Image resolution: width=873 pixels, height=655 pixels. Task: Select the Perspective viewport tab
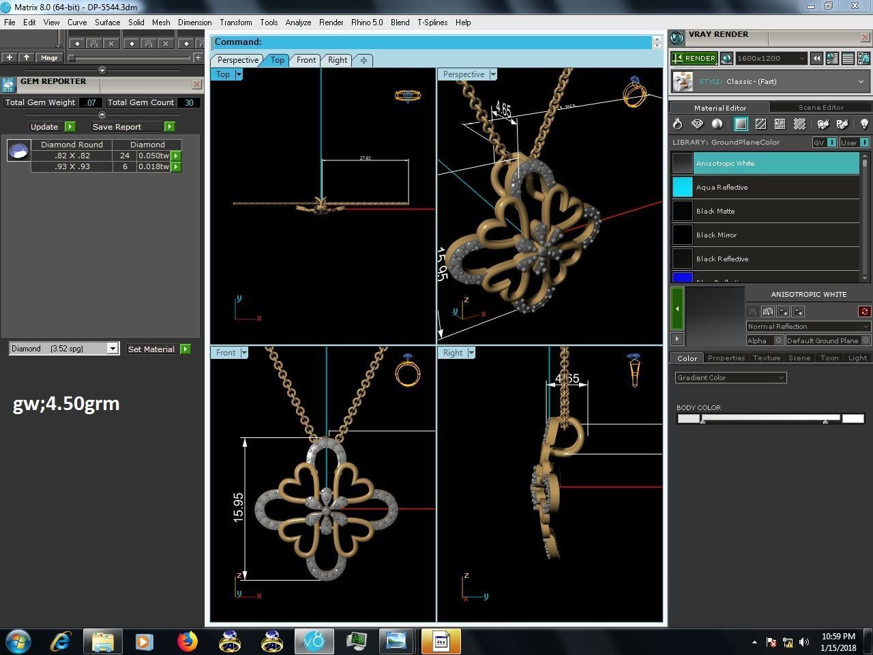[238, 60]
